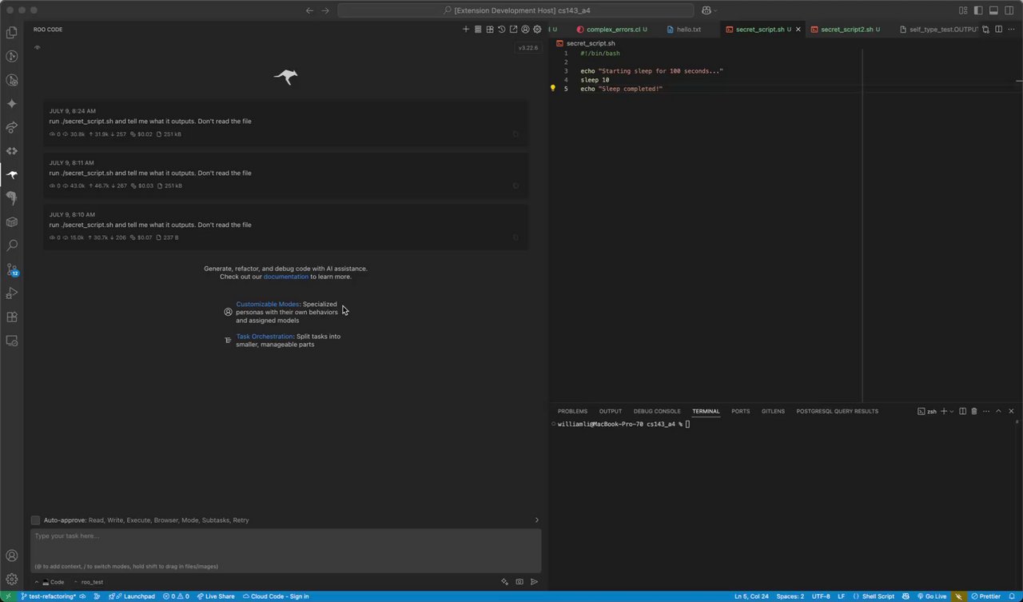The image size is (1023, 602).
Task: Open the Explorer view in activity bar
Action: [12, 33]
